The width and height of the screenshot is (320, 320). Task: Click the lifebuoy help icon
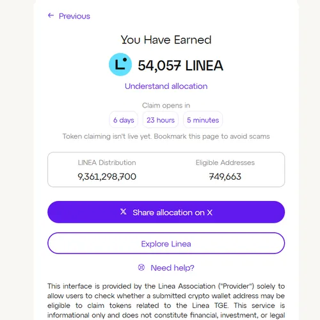tap(141, 268)
